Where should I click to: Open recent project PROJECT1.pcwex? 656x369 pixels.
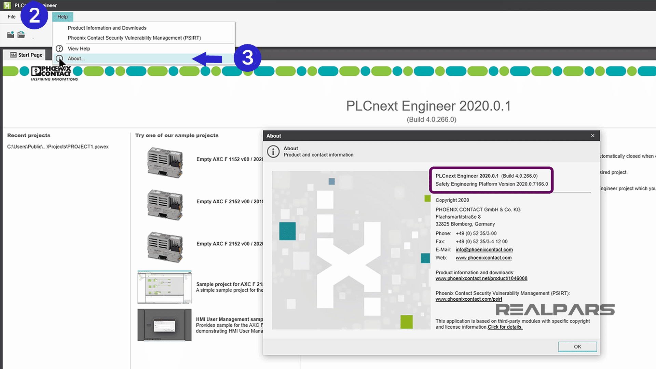pos(58,147)
